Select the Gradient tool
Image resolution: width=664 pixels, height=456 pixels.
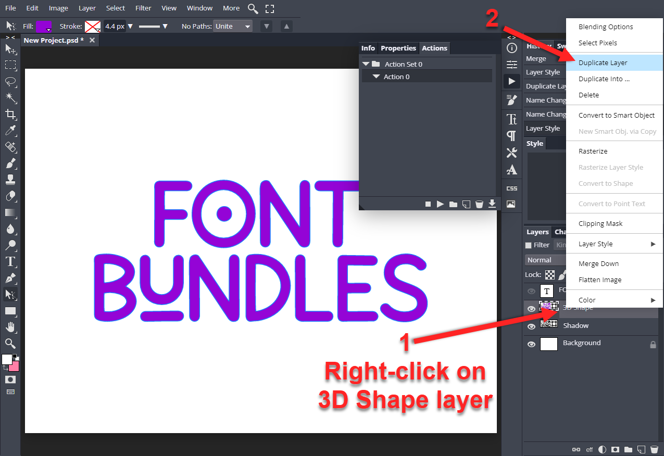pyautogui.click(x=10, y=212)
